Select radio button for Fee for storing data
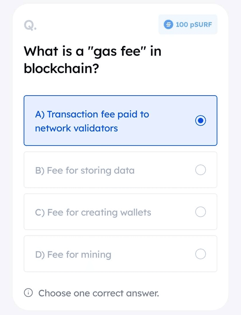241x315 pixels. click(200, 170)
